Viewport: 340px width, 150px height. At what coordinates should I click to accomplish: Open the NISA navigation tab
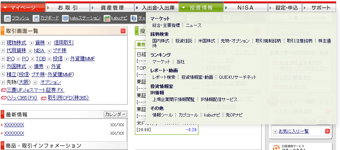click(245, 8)
